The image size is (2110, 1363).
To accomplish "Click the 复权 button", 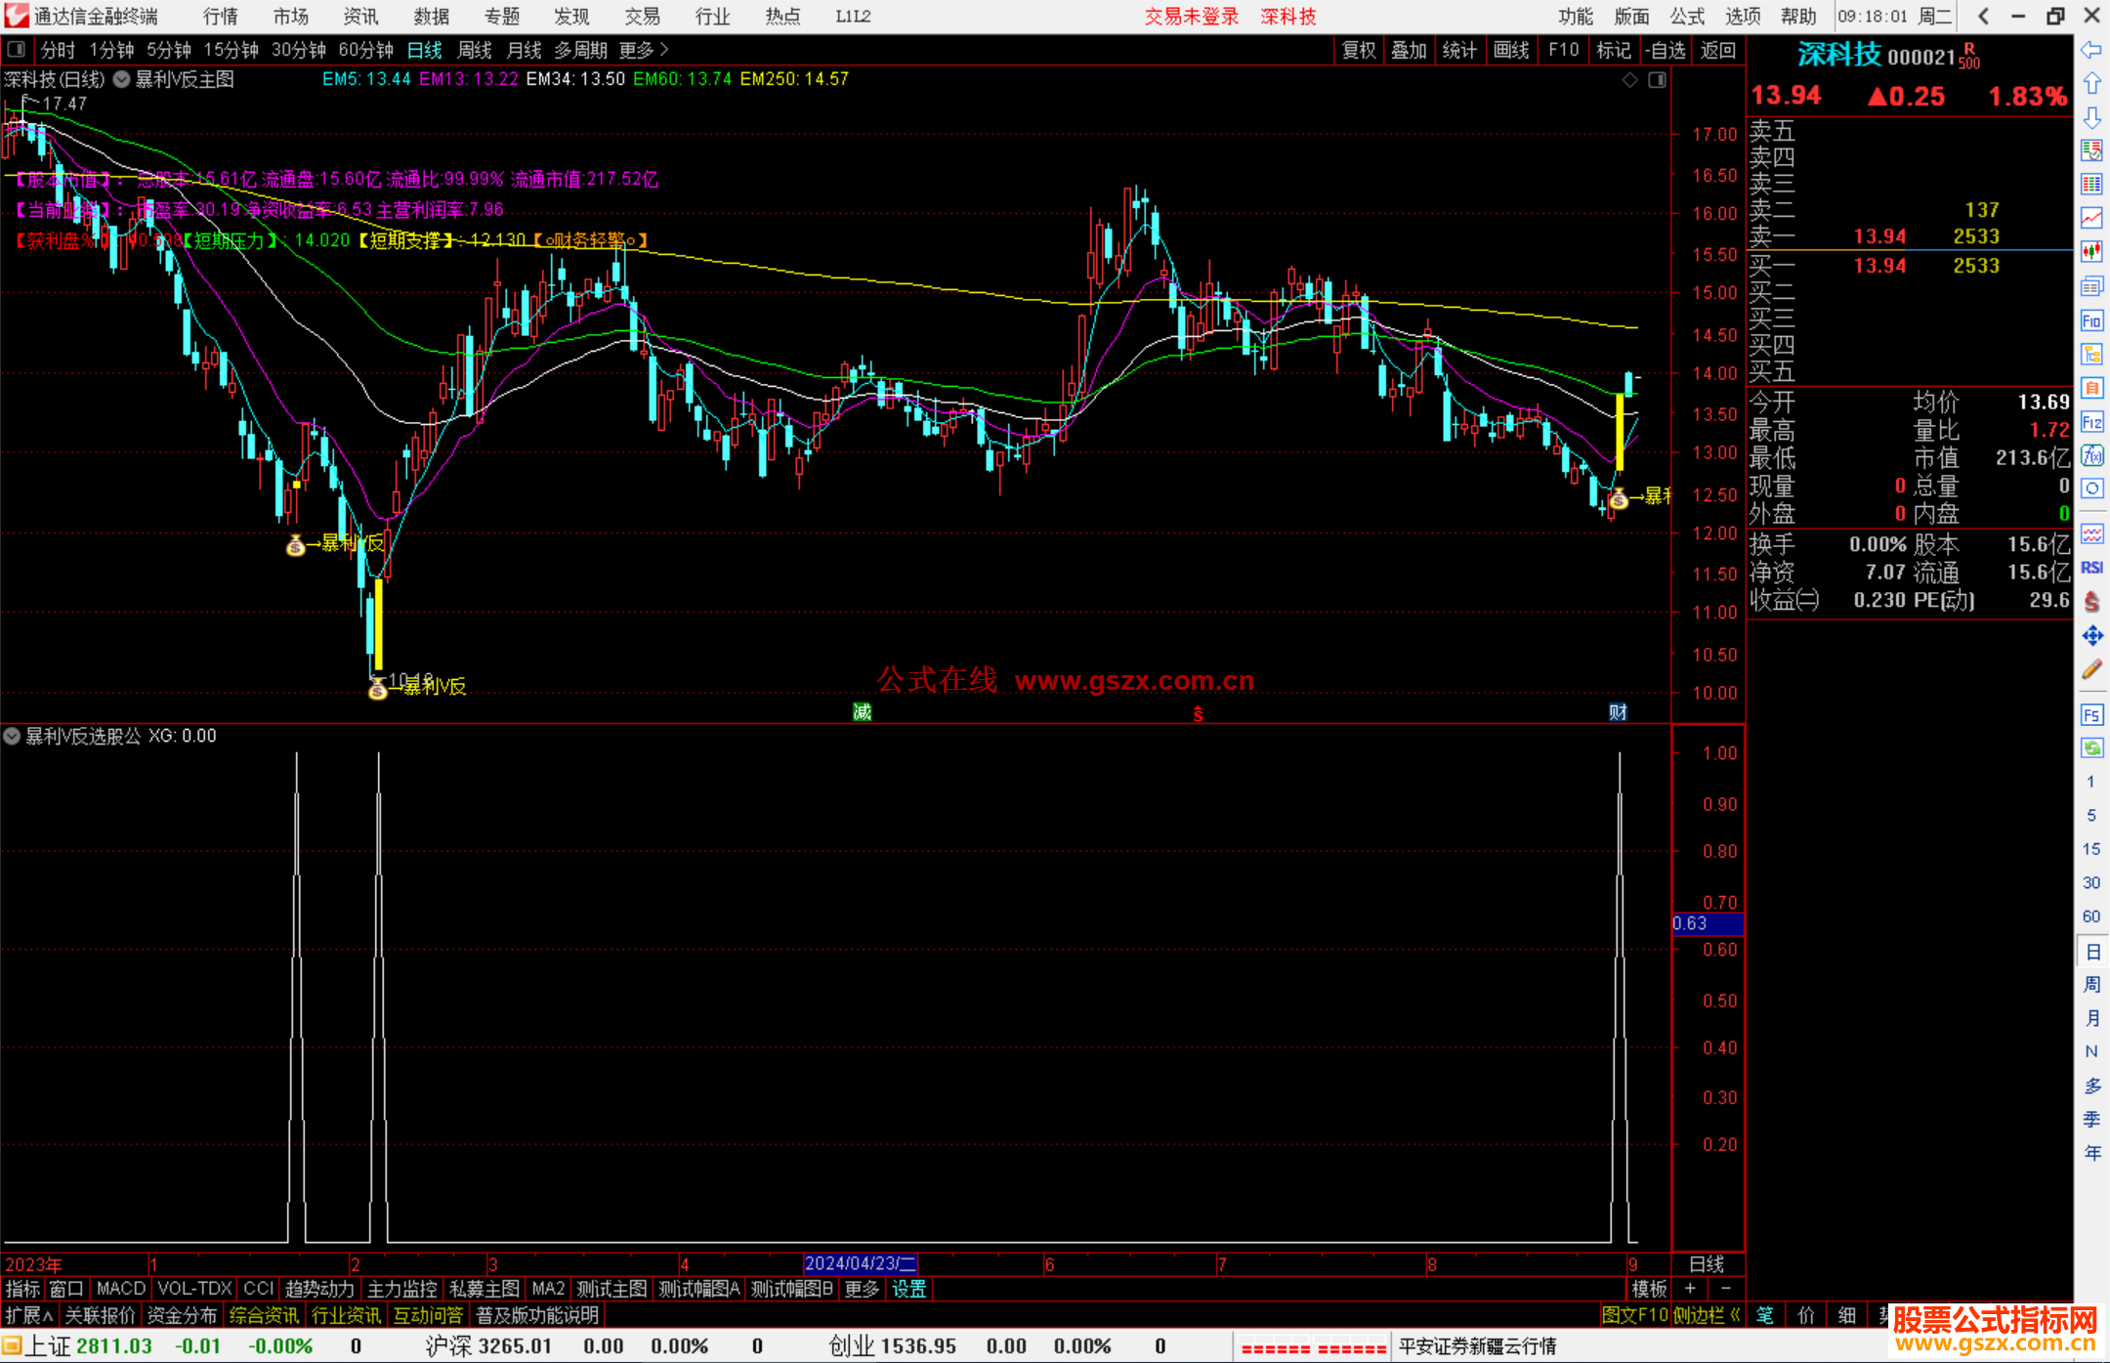I will click(x=1358, y=50).
